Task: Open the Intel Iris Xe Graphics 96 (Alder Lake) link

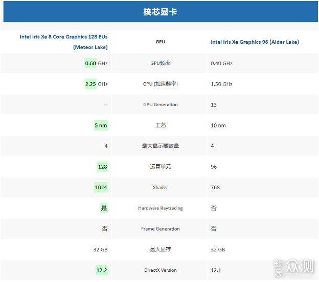Action: click(255, 42)
